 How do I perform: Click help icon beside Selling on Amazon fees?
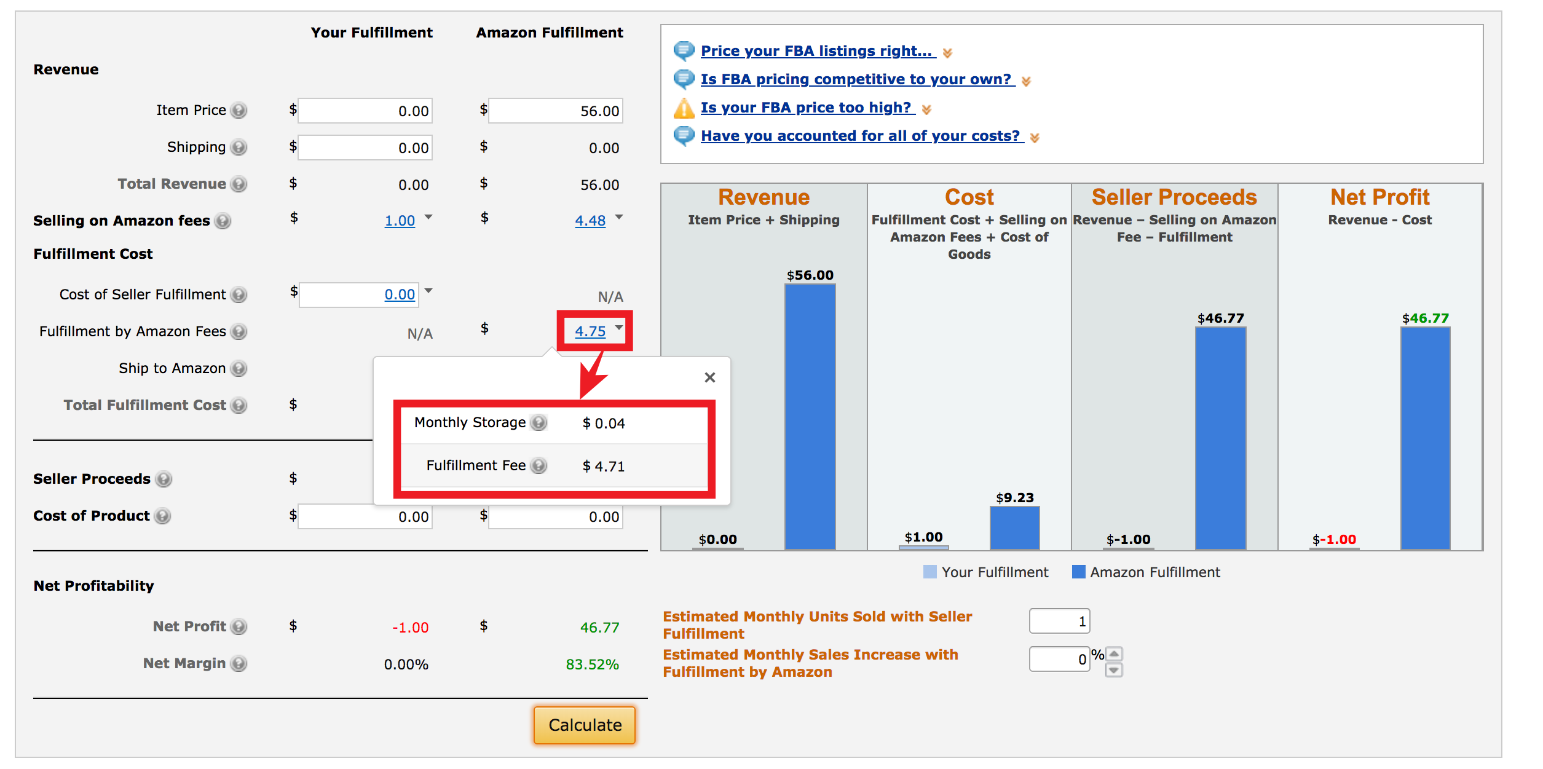click(223, 221)
